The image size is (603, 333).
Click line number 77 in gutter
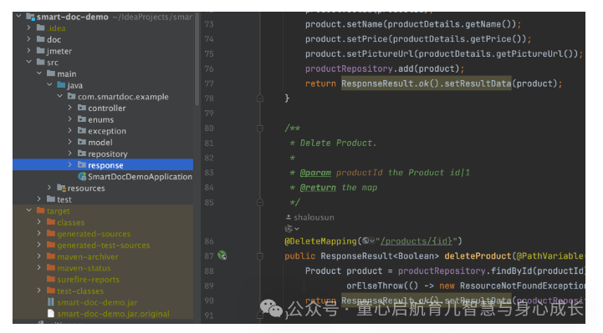209,83
